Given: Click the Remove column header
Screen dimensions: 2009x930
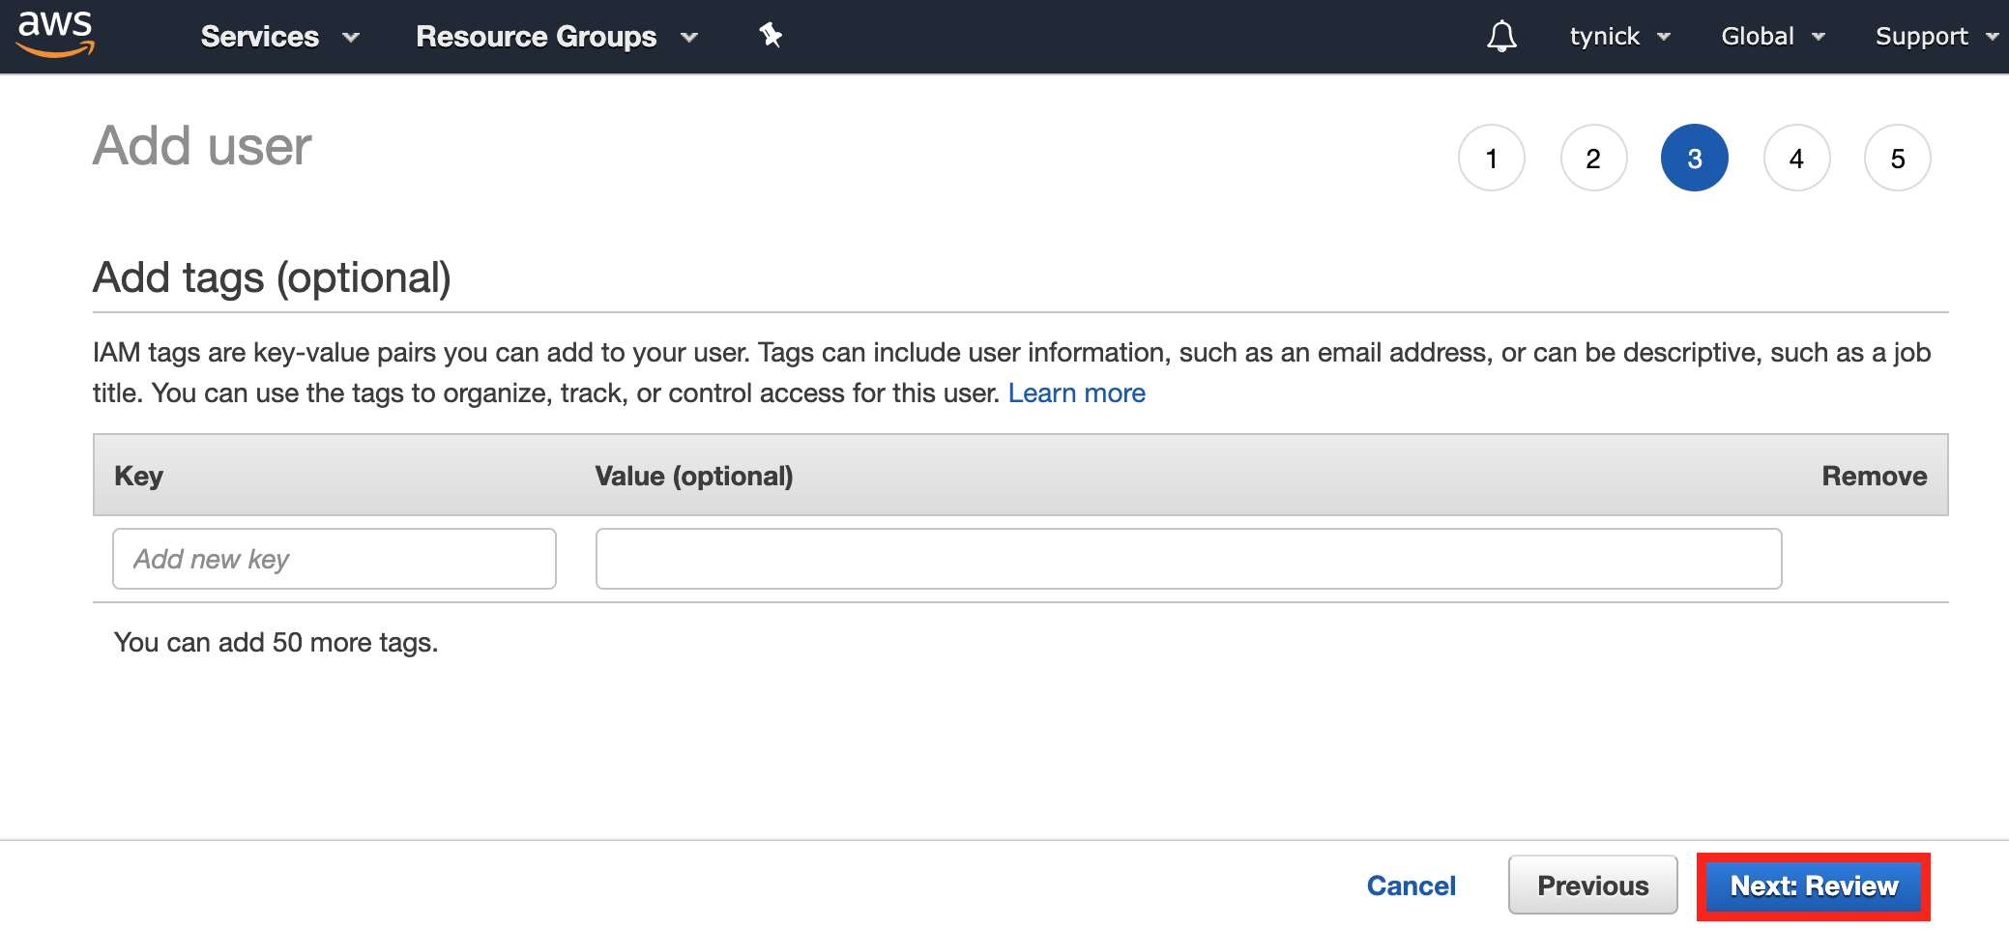Looking at the screenshot, I should tap(1874, 476).
